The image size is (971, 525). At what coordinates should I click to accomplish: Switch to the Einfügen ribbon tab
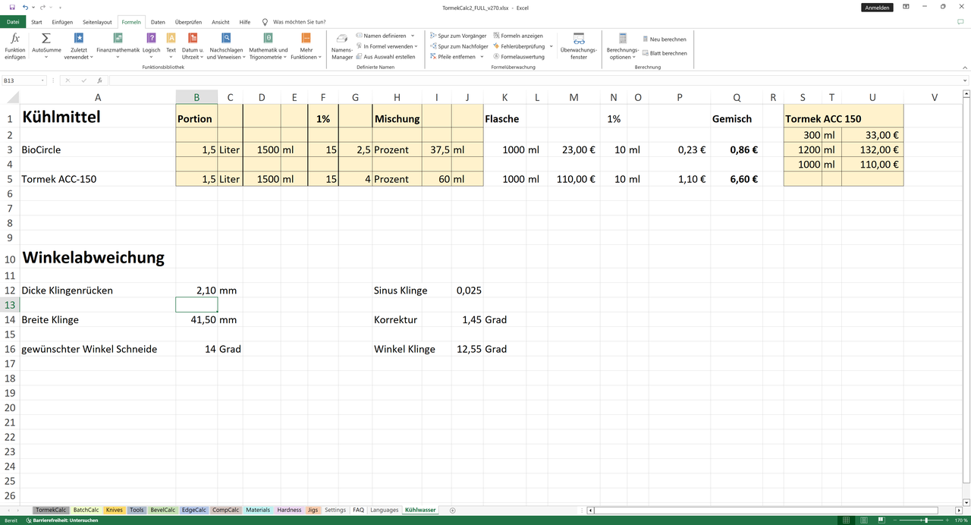(62, 22)
